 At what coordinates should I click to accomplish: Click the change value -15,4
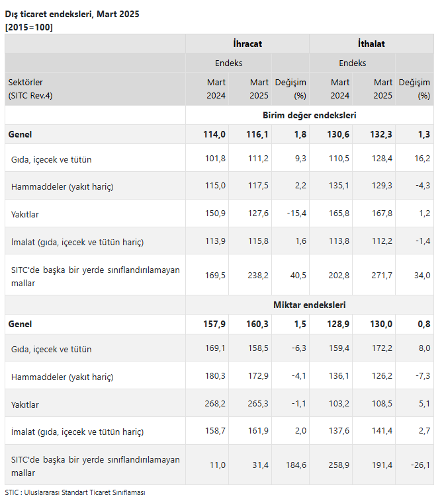pyautogui.click(x=296, y=213)
